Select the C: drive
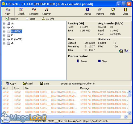 point(13,27)
